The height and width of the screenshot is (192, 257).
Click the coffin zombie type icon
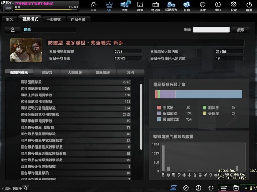pos(211,175)
